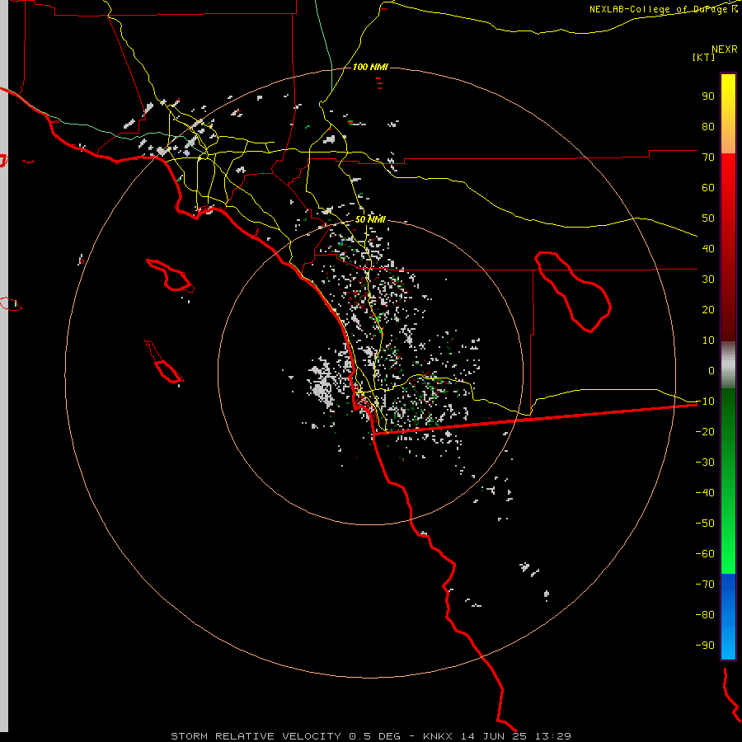The width and height of the screenshot is (742, 742).
Task: Click the 80 value on the velocity scale
Action: pyautogui.click(x=708, y=126)
